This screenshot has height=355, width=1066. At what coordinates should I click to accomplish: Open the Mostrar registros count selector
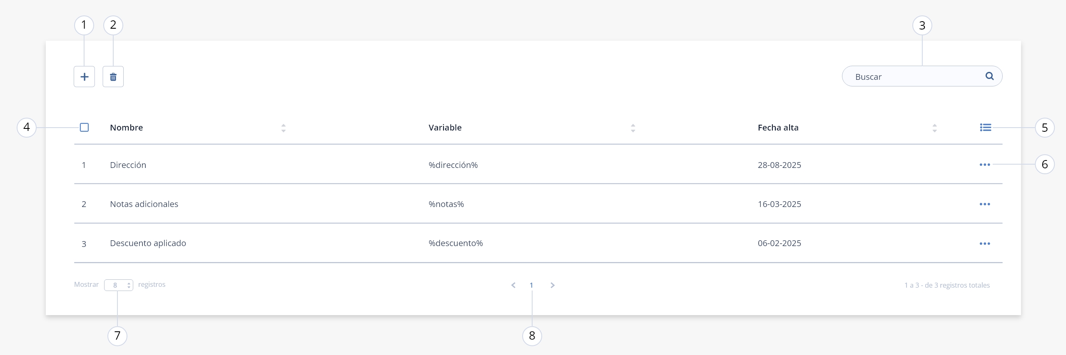coord(119,285)
